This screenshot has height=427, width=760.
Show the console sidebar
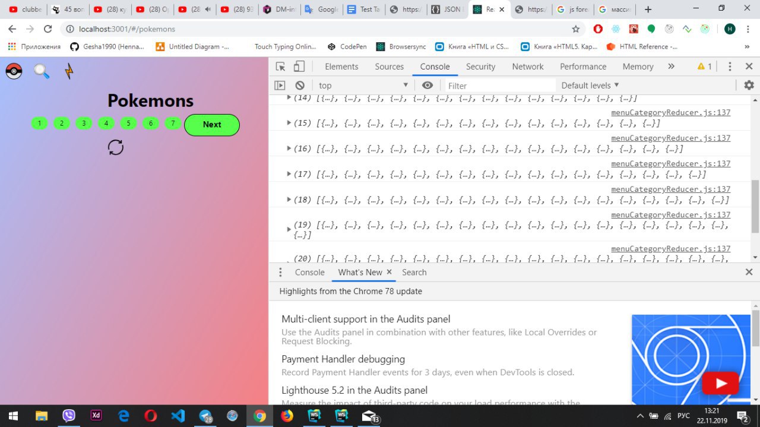[x=280, y=86]
